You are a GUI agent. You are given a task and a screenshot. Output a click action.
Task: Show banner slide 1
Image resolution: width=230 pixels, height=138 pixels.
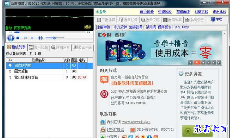190,63
